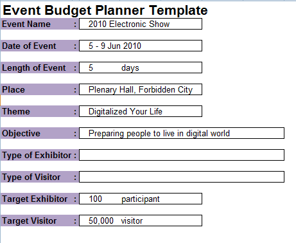
Task: Select the Type of Exhibitor label cell
Action: click(x=40, y=155)
